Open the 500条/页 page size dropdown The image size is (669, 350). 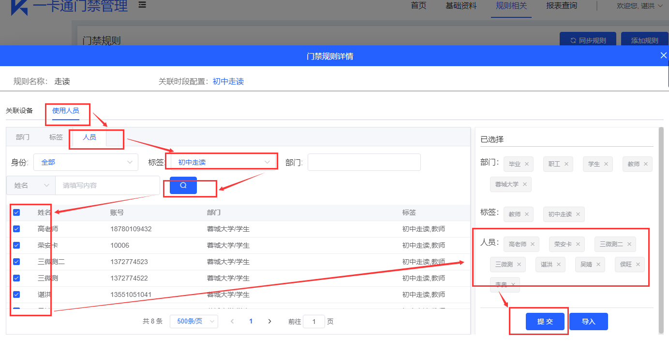pos(193,322)
